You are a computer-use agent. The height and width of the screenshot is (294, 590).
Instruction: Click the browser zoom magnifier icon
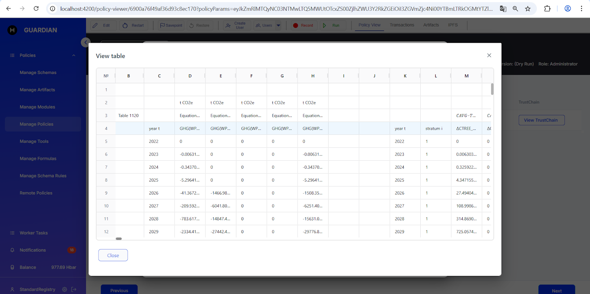(515, 8)
